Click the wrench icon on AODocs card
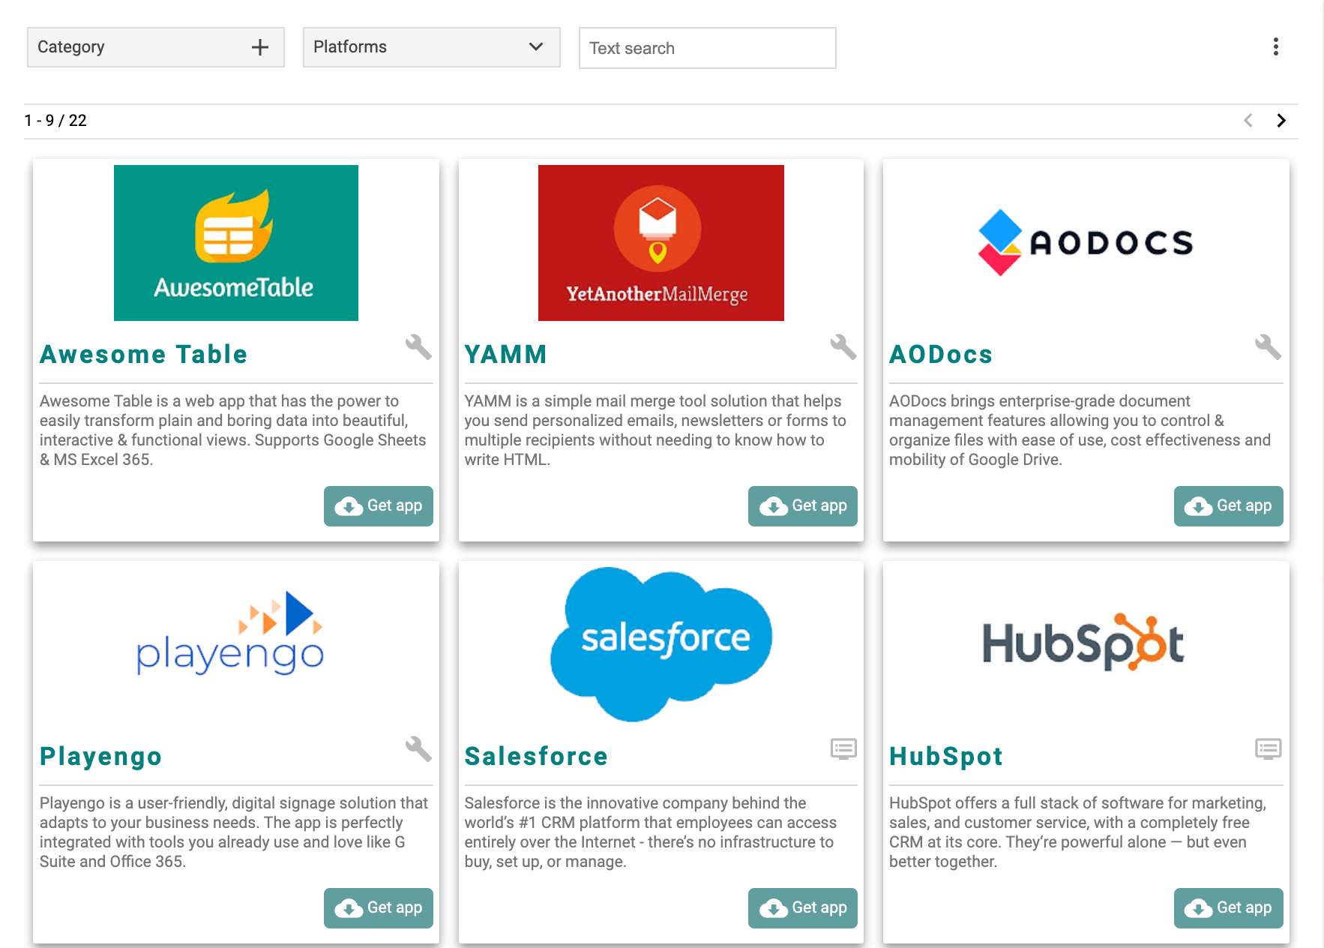 1269,347
